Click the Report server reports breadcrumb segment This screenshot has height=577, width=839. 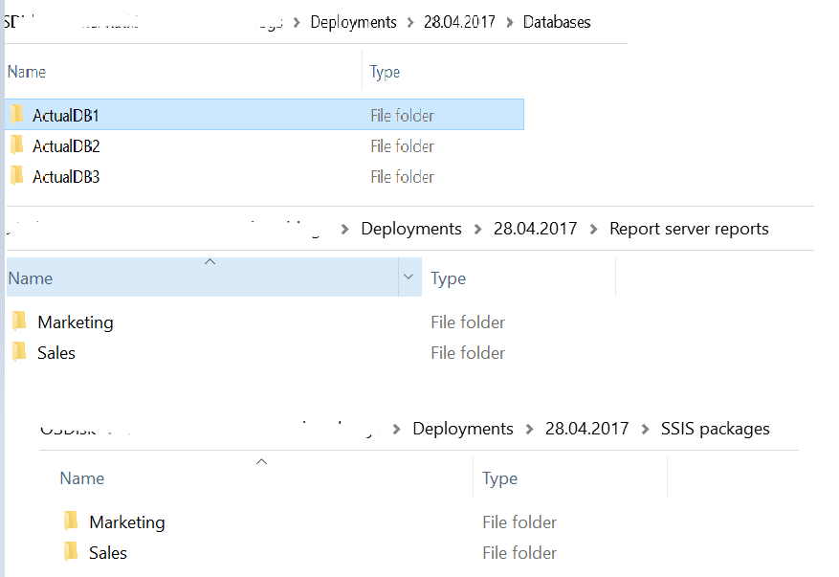(689, 229)
